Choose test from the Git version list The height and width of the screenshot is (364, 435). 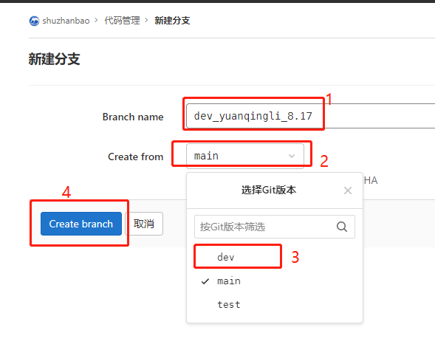click(275, 305)
